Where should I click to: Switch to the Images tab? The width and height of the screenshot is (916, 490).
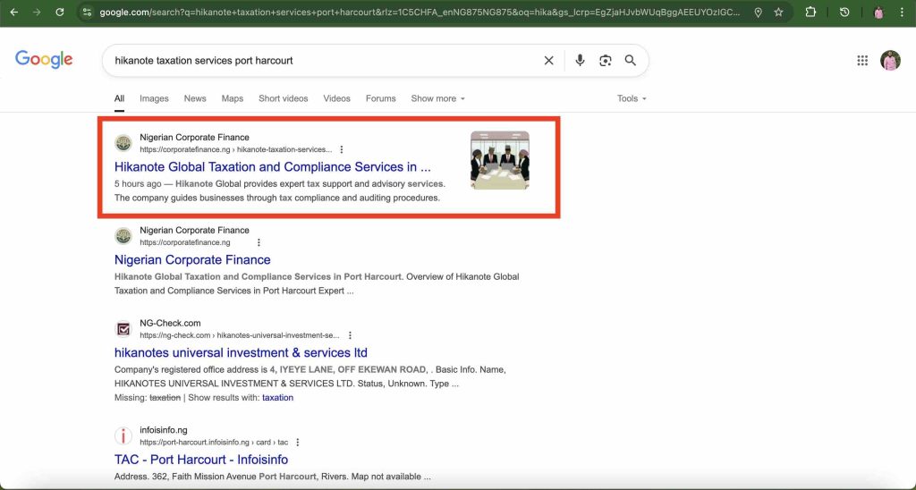tap(154, 98)
